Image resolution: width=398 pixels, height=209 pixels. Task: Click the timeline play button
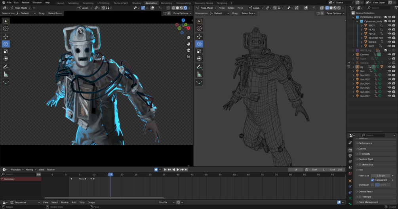[178, 169]
